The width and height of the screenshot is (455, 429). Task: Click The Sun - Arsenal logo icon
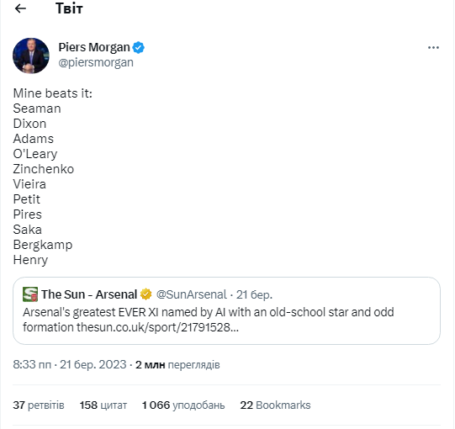pos(30,294)
